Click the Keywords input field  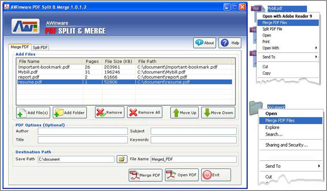pos(193,140)
